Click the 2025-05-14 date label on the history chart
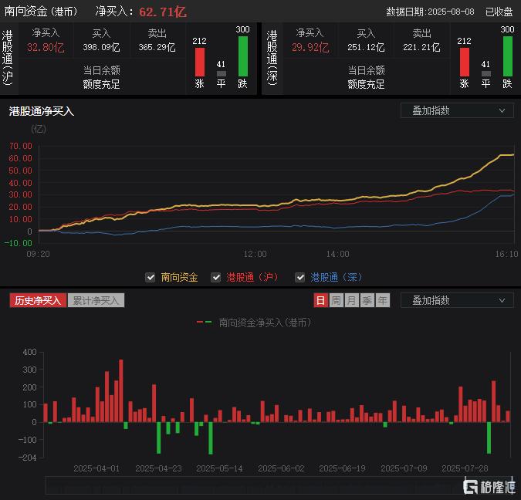 (x=219, y=468)
